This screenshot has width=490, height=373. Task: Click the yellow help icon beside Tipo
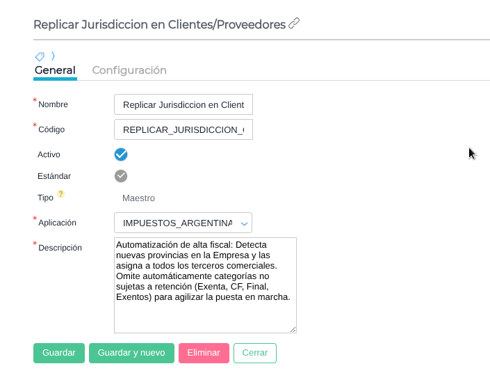point(61,195)
